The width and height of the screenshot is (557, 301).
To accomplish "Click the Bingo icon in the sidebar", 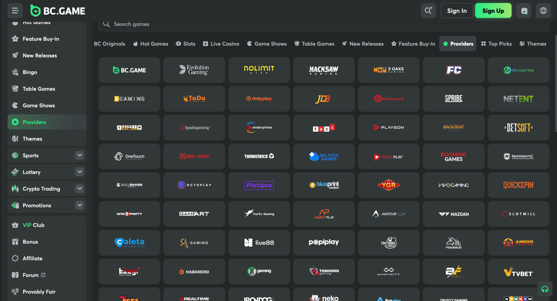I will pos(15,72).
